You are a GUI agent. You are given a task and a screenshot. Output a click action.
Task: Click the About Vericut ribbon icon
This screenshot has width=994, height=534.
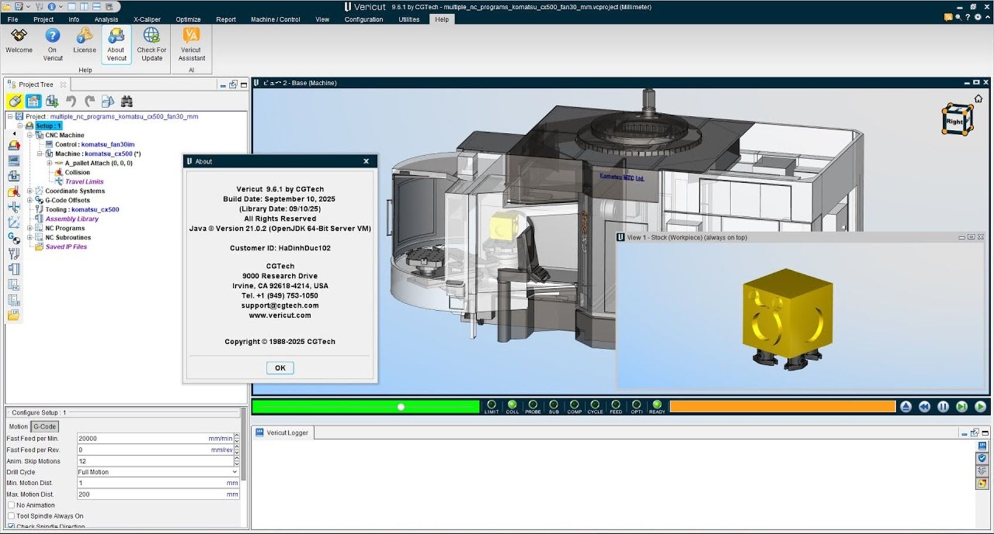tap(116, 44)
